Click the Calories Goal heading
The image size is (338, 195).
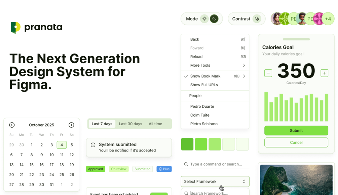(278, 47)
